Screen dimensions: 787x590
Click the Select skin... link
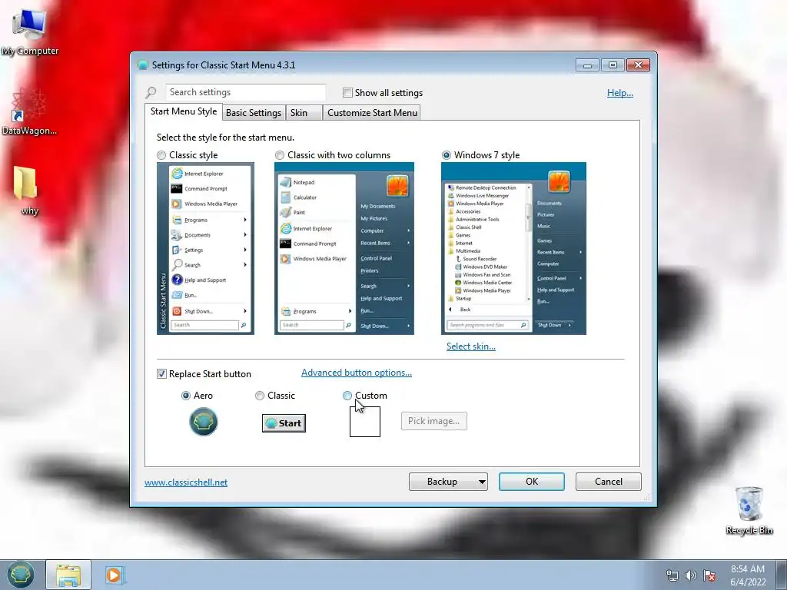471,346
